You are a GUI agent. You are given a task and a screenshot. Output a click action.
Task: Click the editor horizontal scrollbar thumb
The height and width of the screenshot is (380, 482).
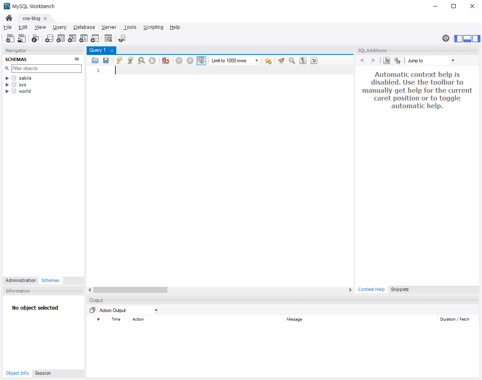pyautogui.click(x=130, y=290)
